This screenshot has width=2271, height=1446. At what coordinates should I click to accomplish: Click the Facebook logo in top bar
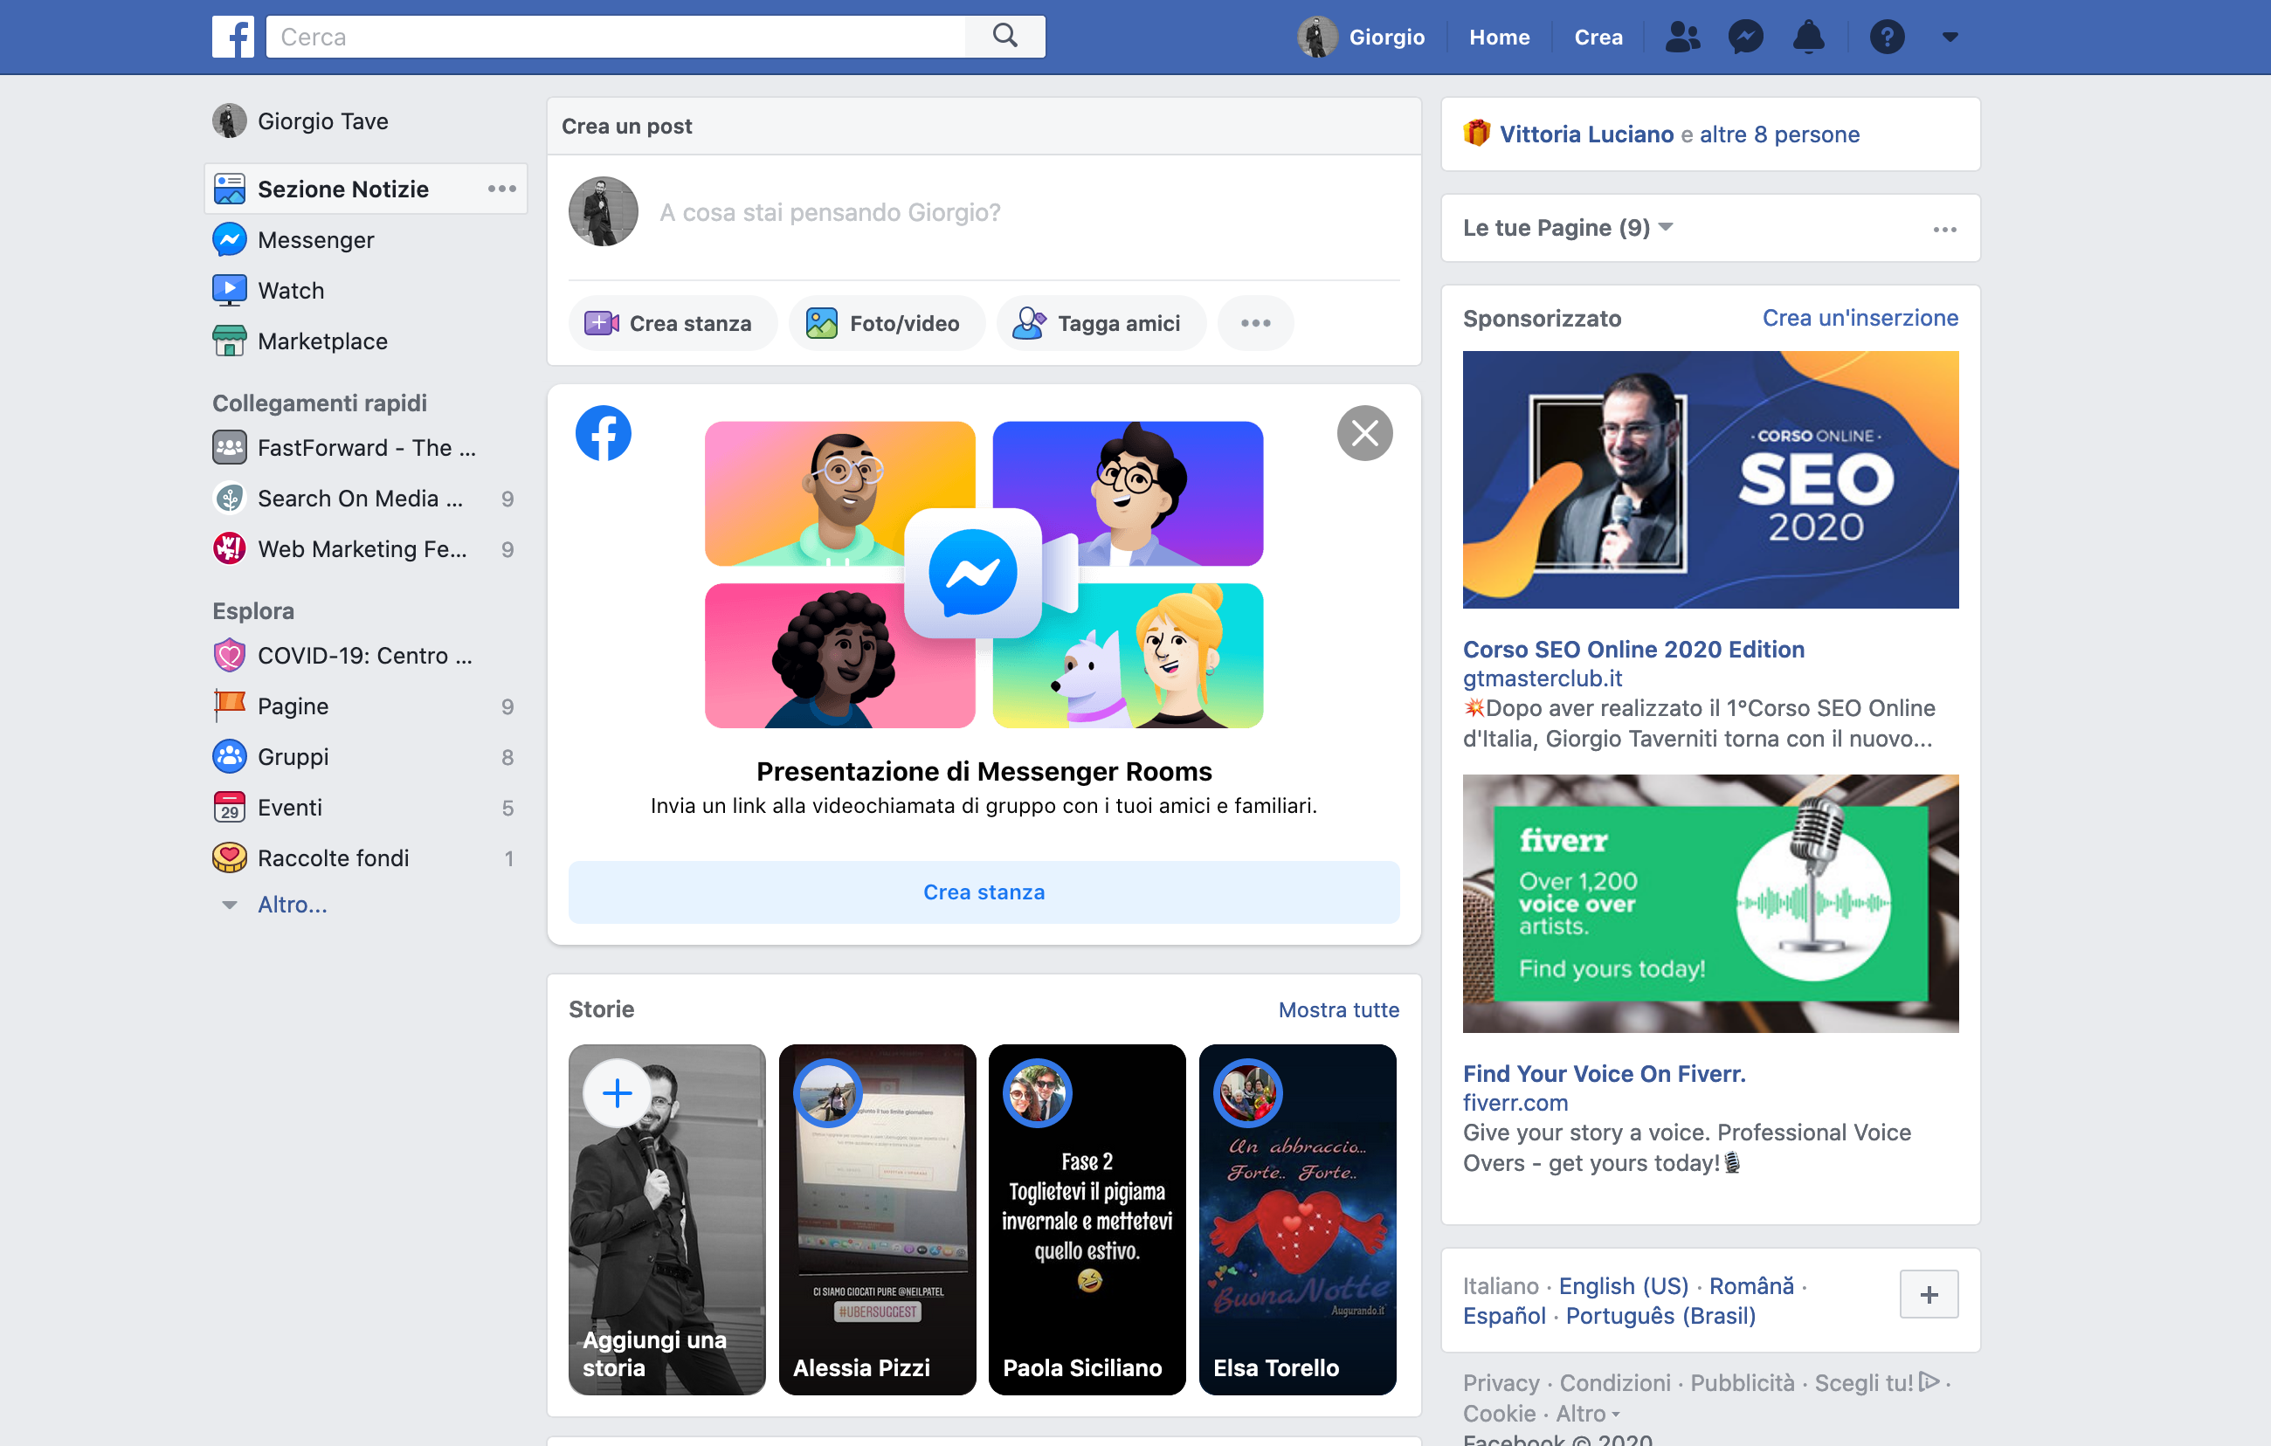coord(232,37)
